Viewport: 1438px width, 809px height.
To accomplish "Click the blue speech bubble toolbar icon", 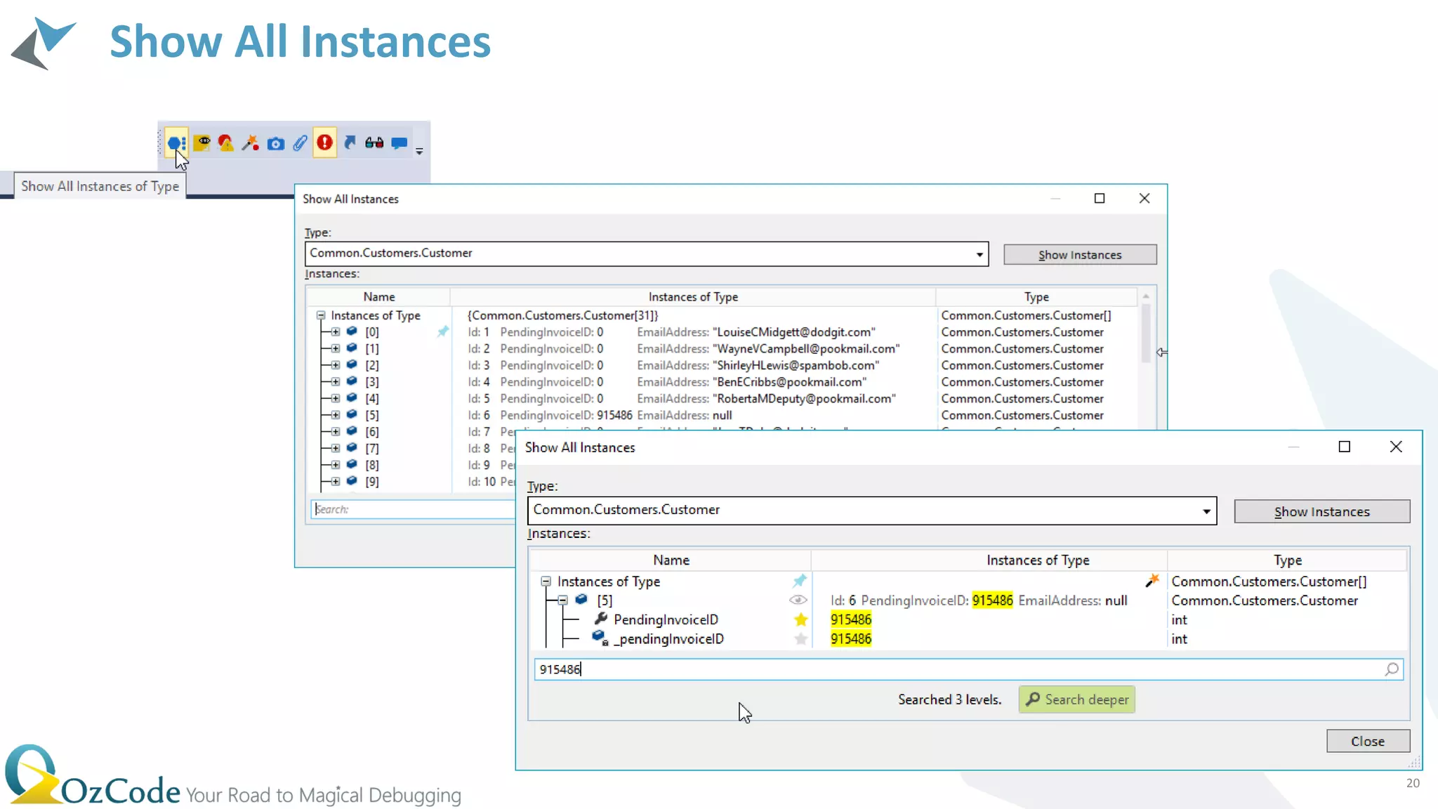I will 400,143.
